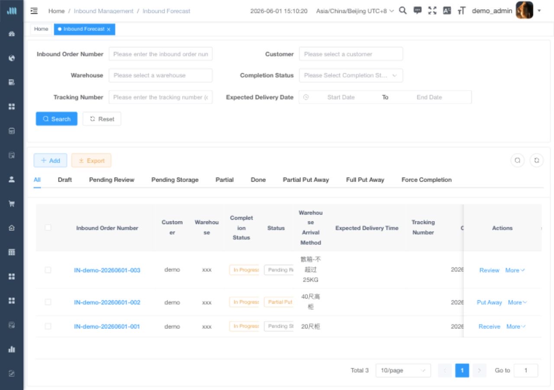Screen dimensions: 554x390
Task: Click the calendar clock icon in date range
Action: 306,97
